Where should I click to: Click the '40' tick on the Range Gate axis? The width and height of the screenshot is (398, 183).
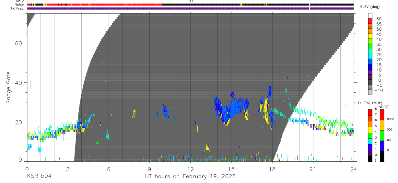pos(19,83)
